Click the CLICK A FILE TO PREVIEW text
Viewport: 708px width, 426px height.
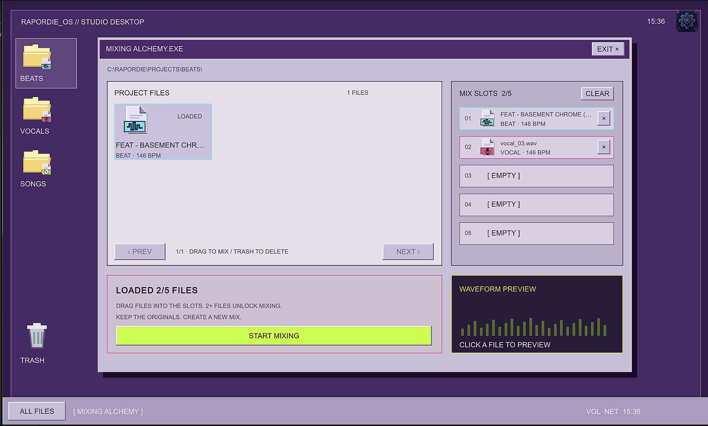(505, 345)
